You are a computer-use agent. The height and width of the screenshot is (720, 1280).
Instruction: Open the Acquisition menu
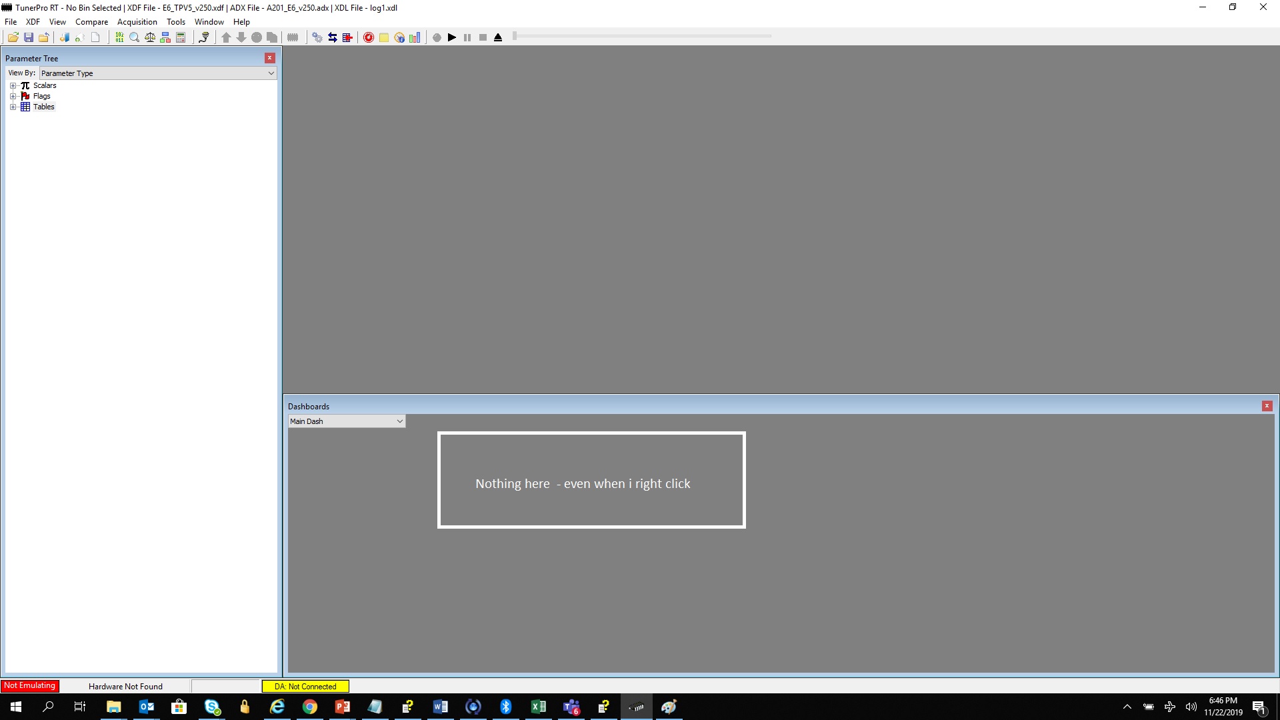137,22
